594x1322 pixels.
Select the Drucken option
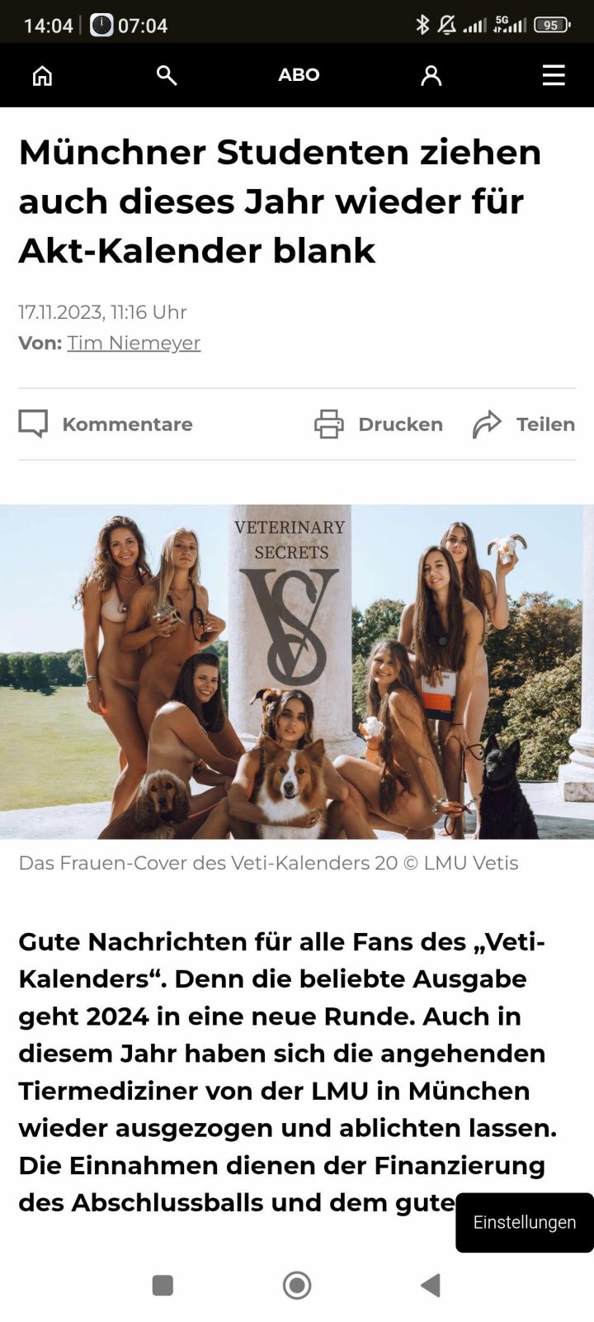[x=400, y=424]
